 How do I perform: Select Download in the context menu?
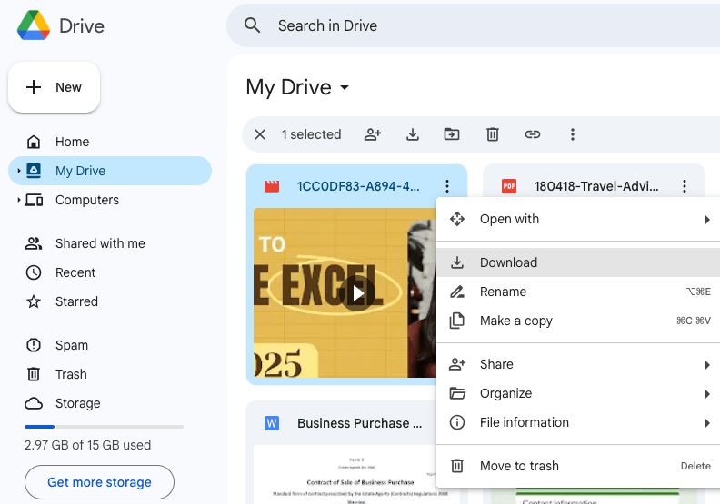click(x=578, y=262)
